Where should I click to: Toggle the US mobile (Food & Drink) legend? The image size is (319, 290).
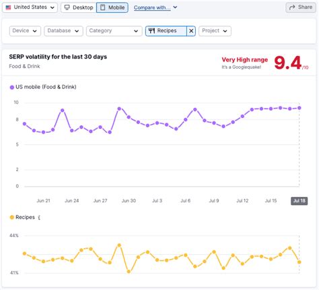[43, 87]
